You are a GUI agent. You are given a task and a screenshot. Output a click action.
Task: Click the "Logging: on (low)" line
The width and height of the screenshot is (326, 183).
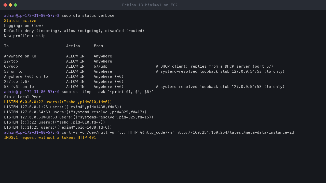coord(24,26)
